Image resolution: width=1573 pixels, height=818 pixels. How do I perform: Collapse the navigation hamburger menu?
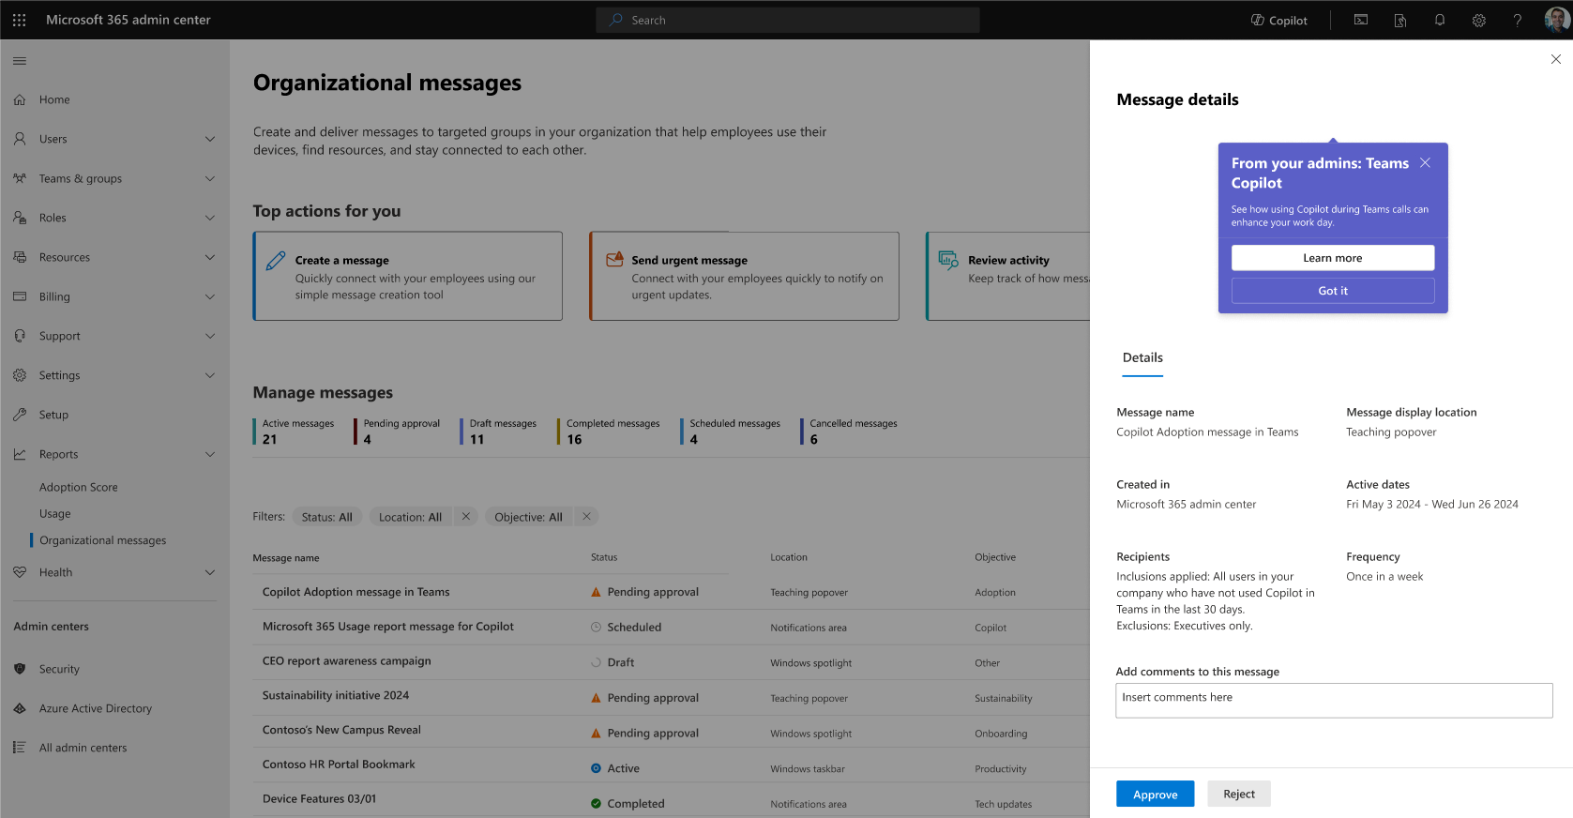20,61
